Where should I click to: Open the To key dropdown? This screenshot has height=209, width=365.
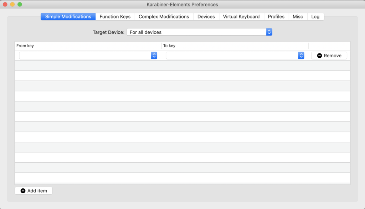[235, 55]
